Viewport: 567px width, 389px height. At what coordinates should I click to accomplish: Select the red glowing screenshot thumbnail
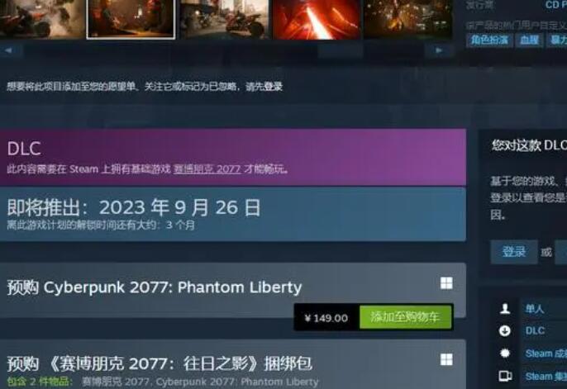[317, 18]
